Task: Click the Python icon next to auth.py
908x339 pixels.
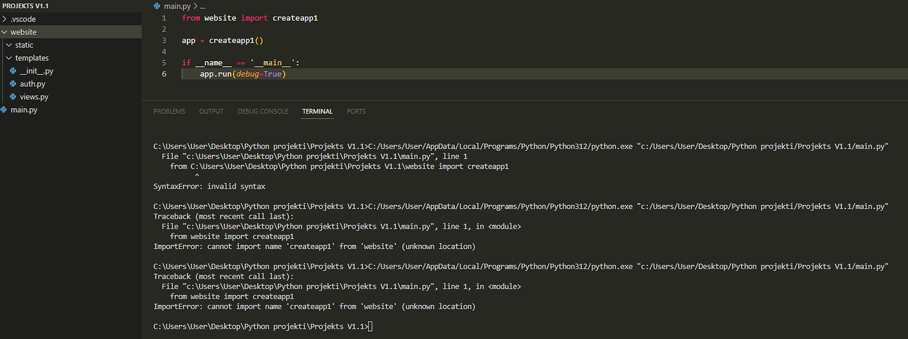Action: point(14,84)
